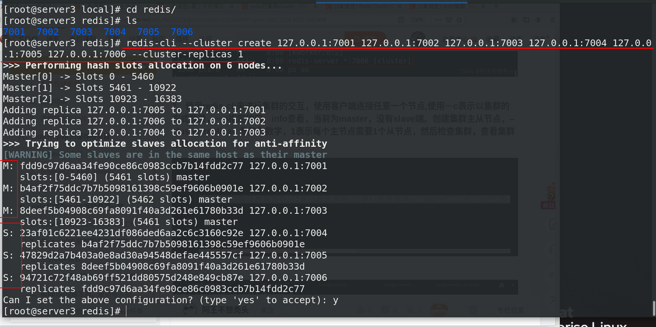The height and width of the screenshot is (327, 656).
Task: Click the final terminal prompt with cursor
Action: click(65, 311)
